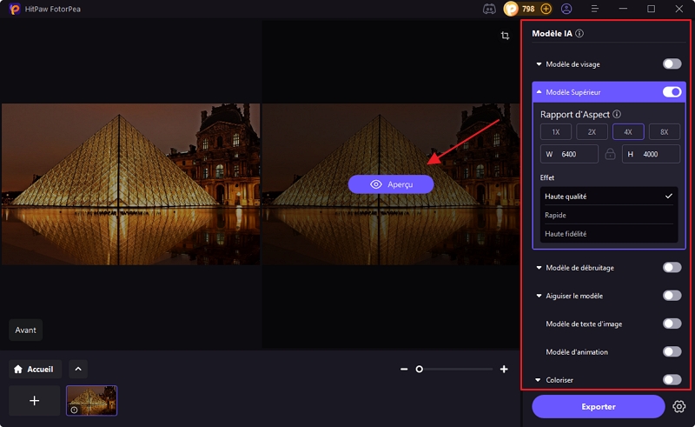The image size is (695, 427).
Task: Collapse the thumbnail strip with chevron button
Action: [76, 370]
